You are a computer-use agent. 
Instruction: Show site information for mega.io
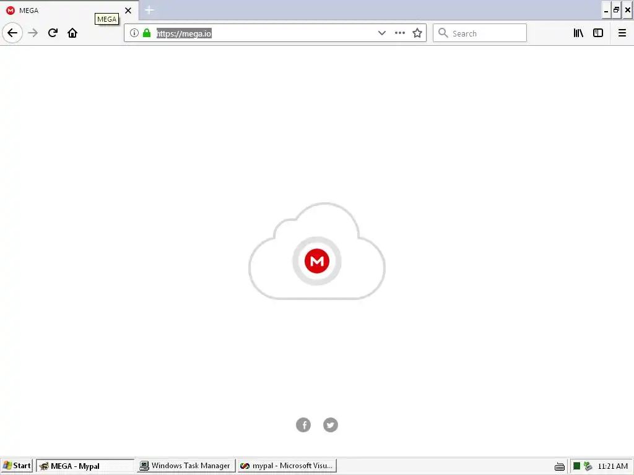(x=134, y=33)
